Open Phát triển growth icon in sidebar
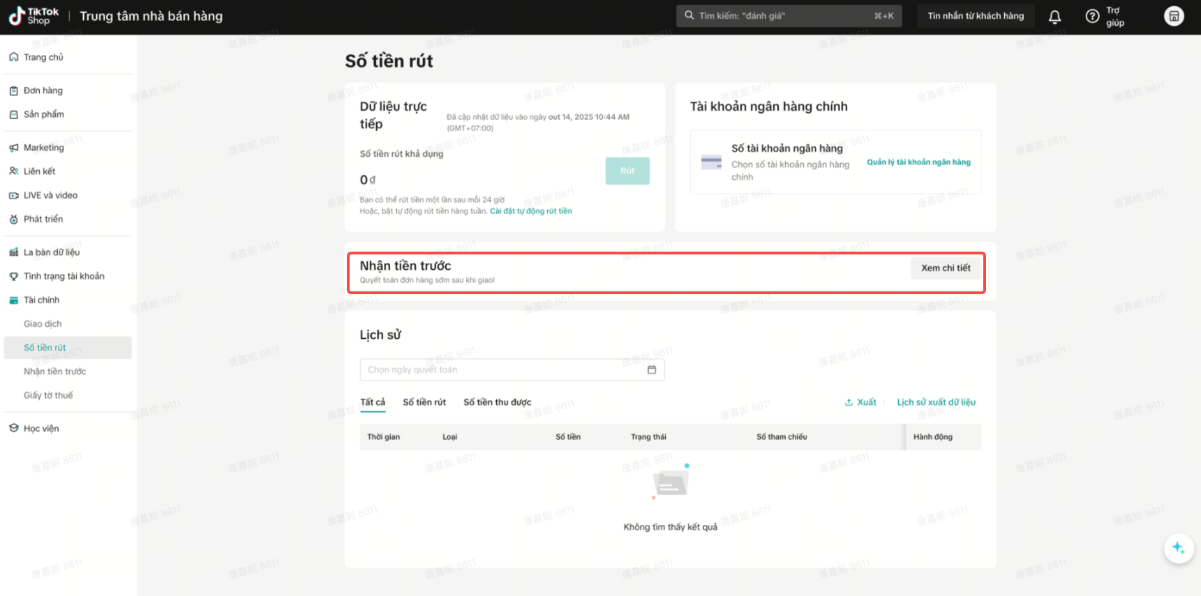This screenshot has width=1201, height=596. tap(13, 220)
